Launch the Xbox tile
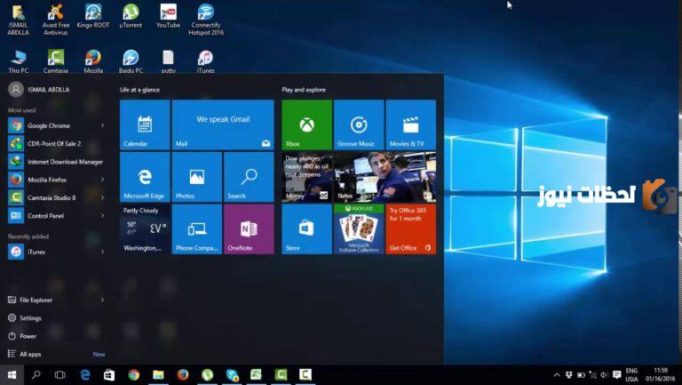This screenshot has height=385, width=682. tap(306, 124)
